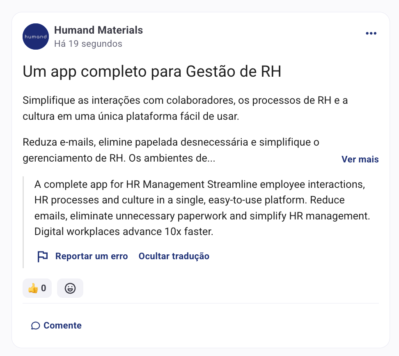The image size is (399, 356).
Task: Click the horizontal divider above Comente
Action: tap(200, 304)
